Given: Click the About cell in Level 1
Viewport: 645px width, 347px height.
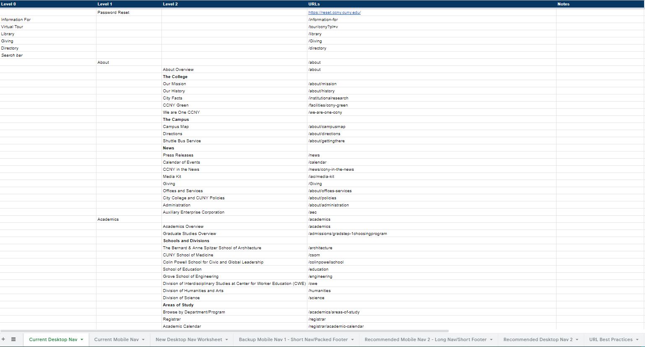Looking at the screenshot, I should (129, 63).
